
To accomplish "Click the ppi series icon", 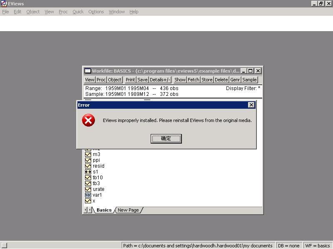I will [x=88, y=160].
